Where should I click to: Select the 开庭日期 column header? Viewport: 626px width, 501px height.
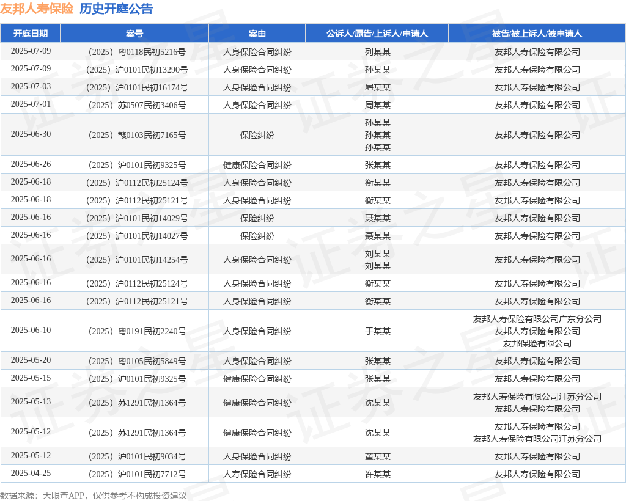coord(31,34)
